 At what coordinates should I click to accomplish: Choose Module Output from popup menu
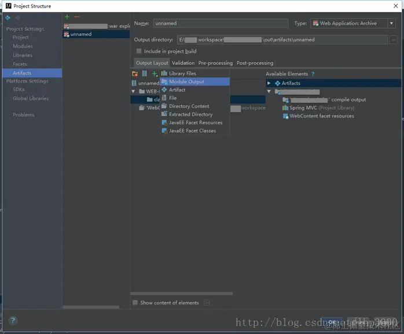click(195, 81)
